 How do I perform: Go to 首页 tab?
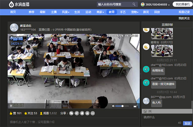(x=13, y=12)
